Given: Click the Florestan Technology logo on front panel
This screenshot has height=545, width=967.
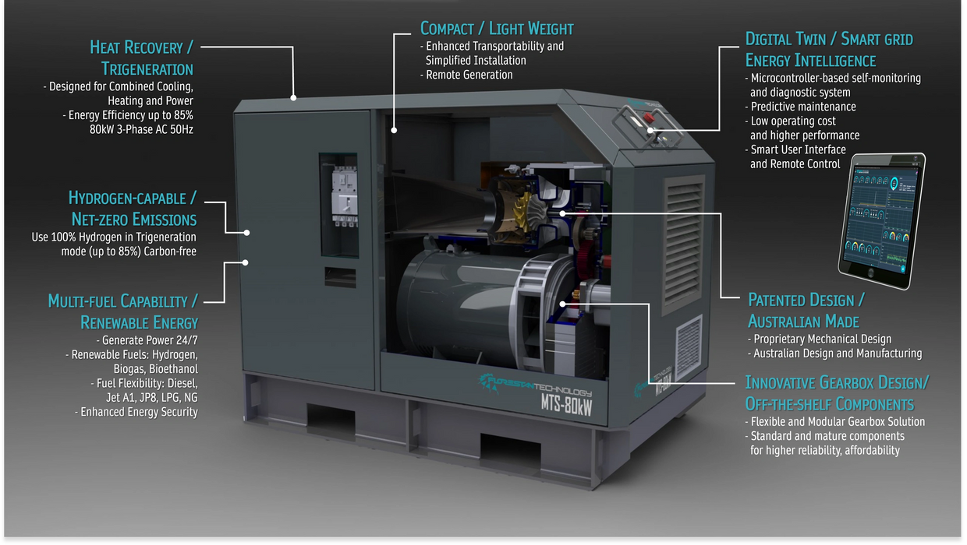Looking at the screenshot, I should coord(535,385).
